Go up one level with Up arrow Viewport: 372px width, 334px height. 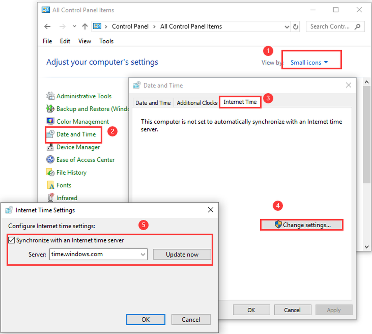[x=85, y=27]
